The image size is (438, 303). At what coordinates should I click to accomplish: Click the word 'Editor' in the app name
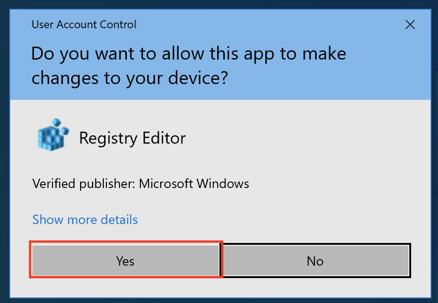[x=164, y=138]
